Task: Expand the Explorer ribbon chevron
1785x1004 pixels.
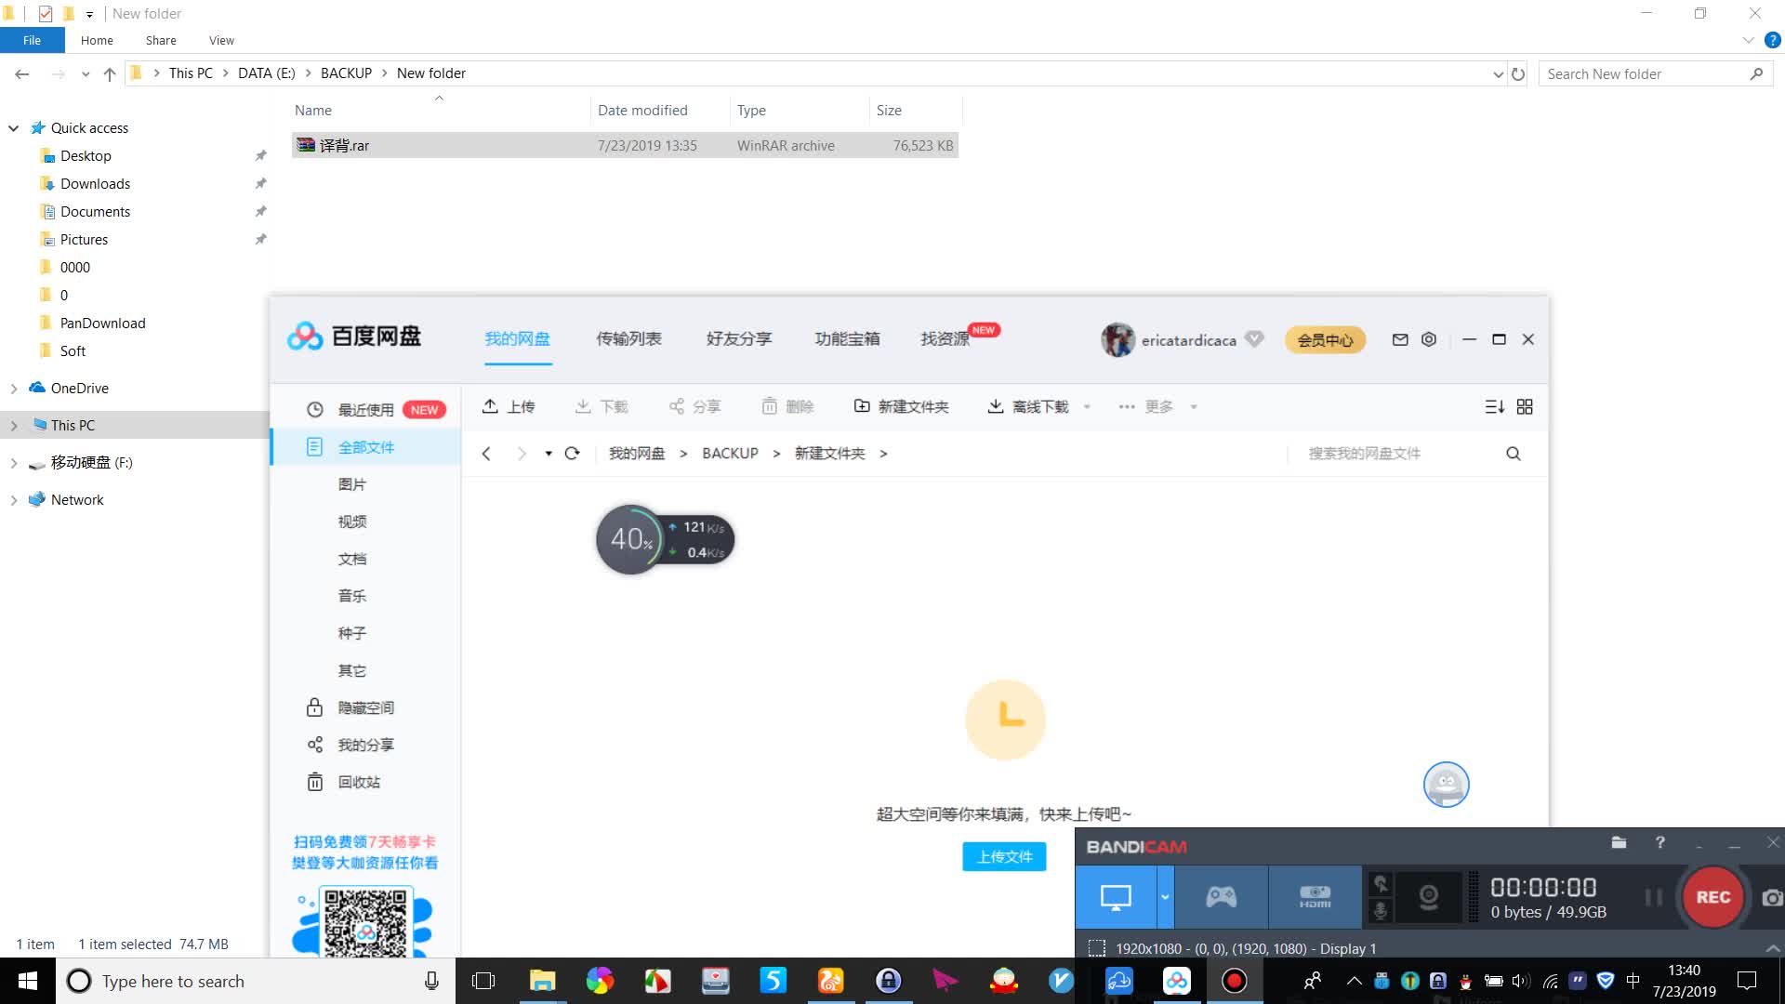Action: (1748, 40)
